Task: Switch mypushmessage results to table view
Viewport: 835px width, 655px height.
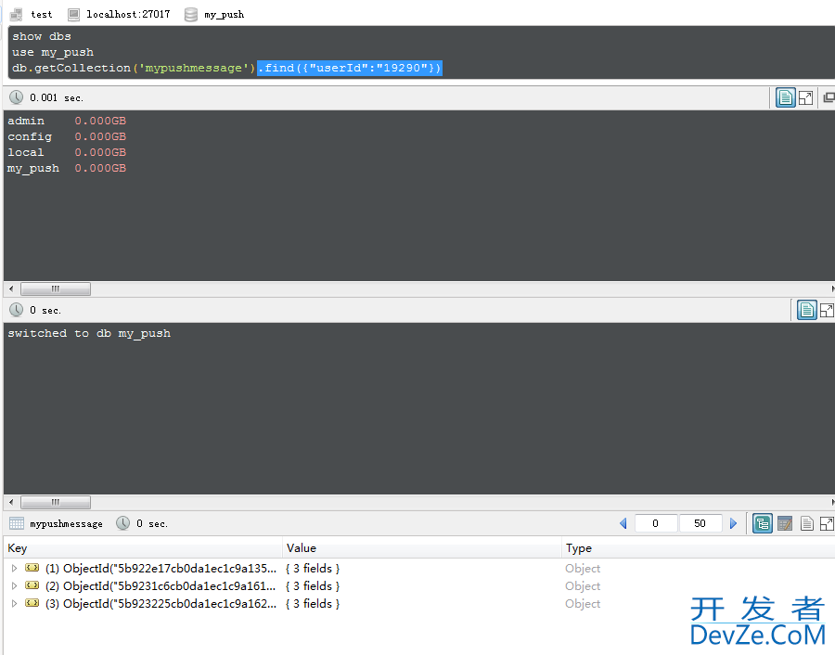Action: click(x=785, y=523)
